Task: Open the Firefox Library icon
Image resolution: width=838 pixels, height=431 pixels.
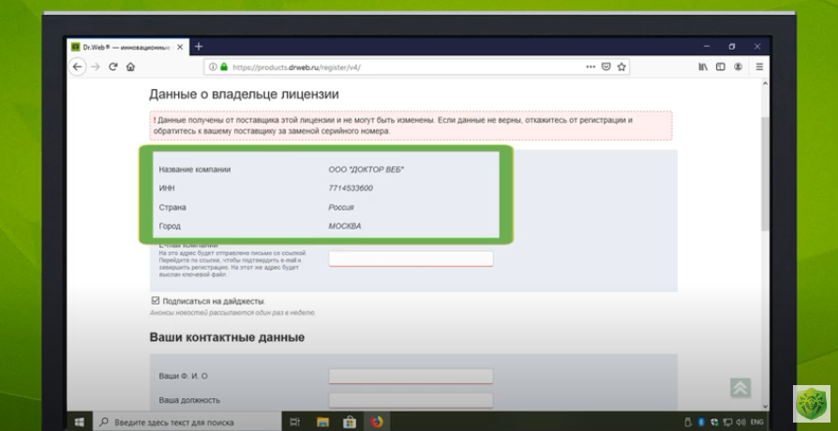Action: click(703, 67)
